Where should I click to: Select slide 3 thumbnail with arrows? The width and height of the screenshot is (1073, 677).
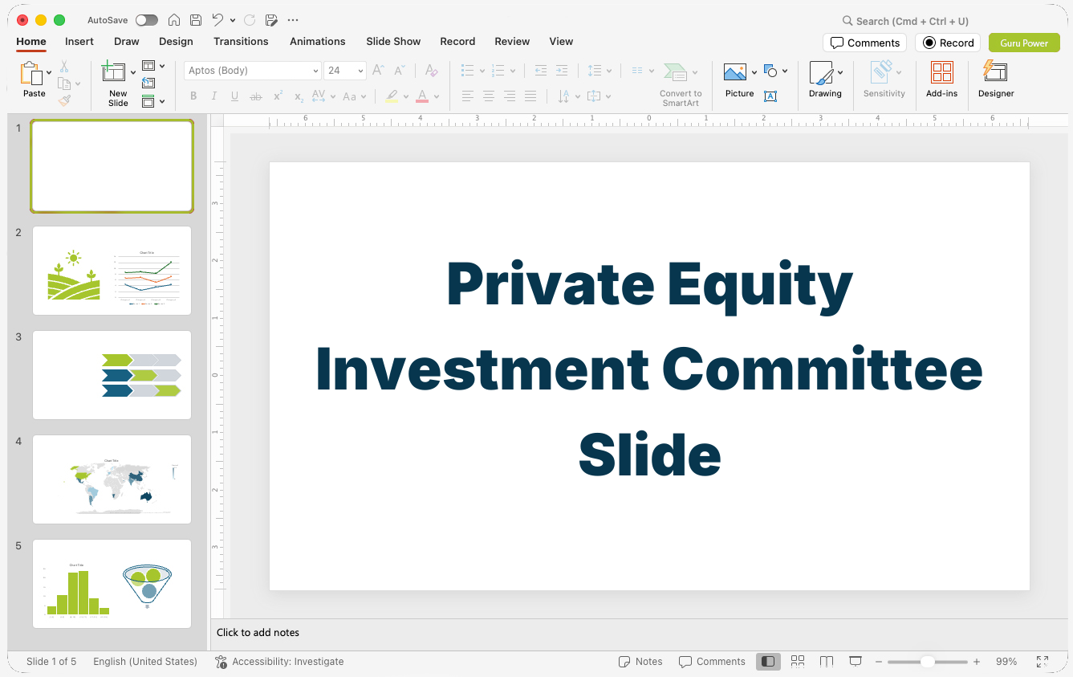pyautogui.click(x=112, y=375)
